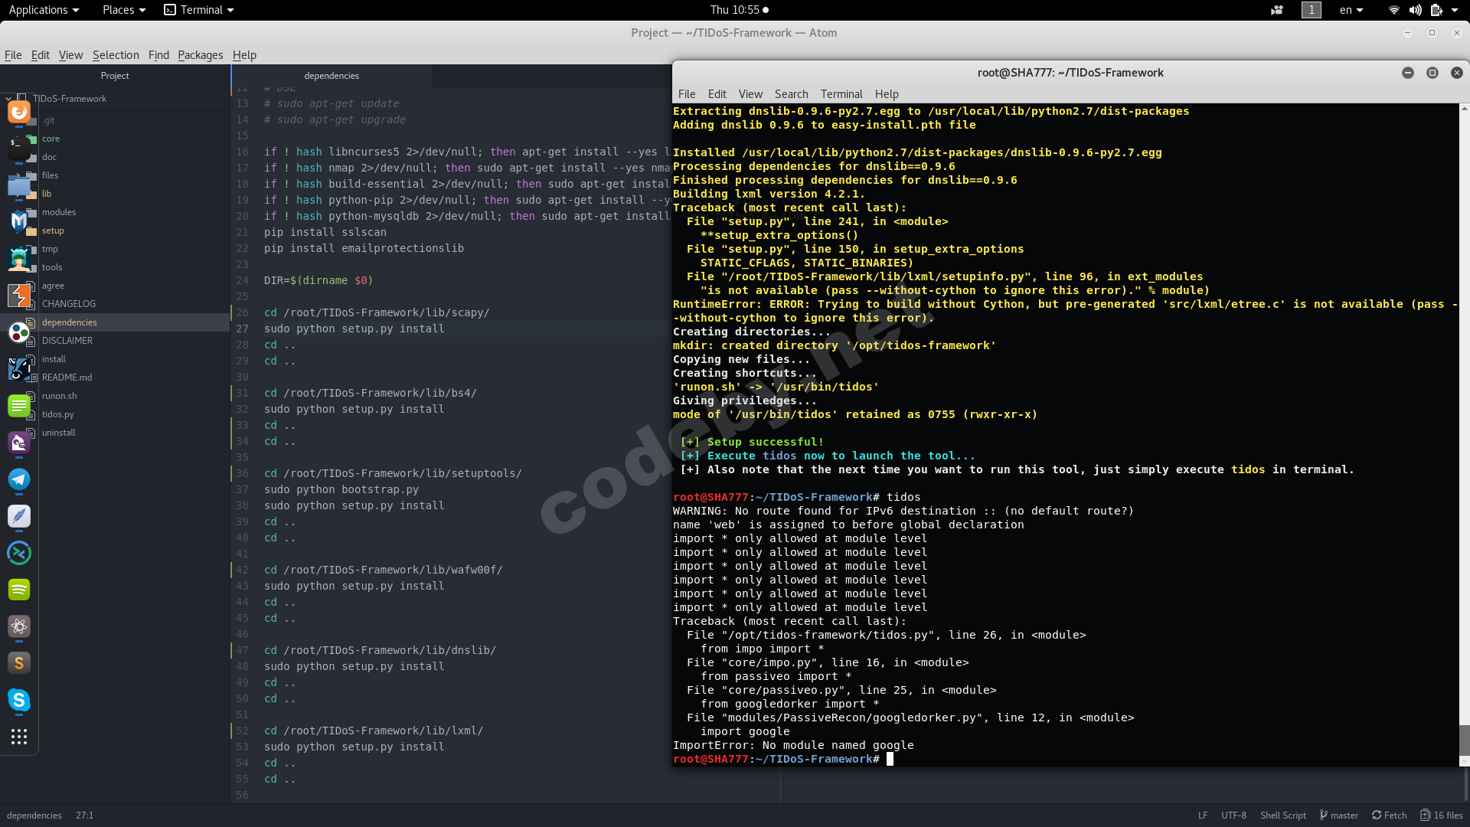Select README.md in project tree
Screen dimensions: 1470x827
click(67, 378)
